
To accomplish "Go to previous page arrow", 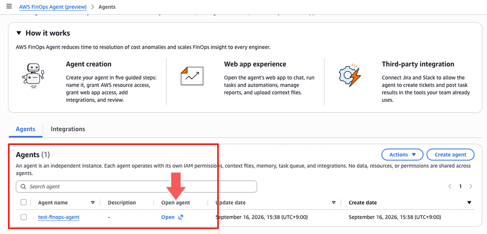I will point(450,186).
